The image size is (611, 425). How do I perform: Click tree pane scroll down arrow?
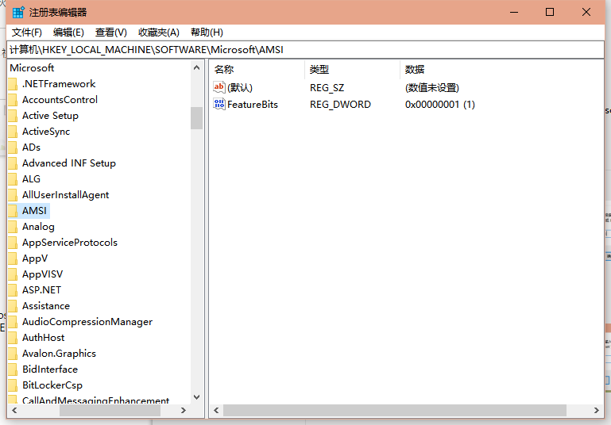[x=196, y=397]
